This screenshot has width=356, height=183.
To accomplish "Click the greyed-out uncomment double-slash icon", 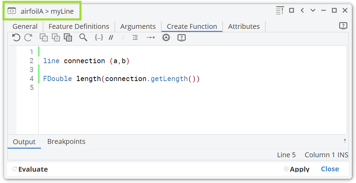I will 123,37.
